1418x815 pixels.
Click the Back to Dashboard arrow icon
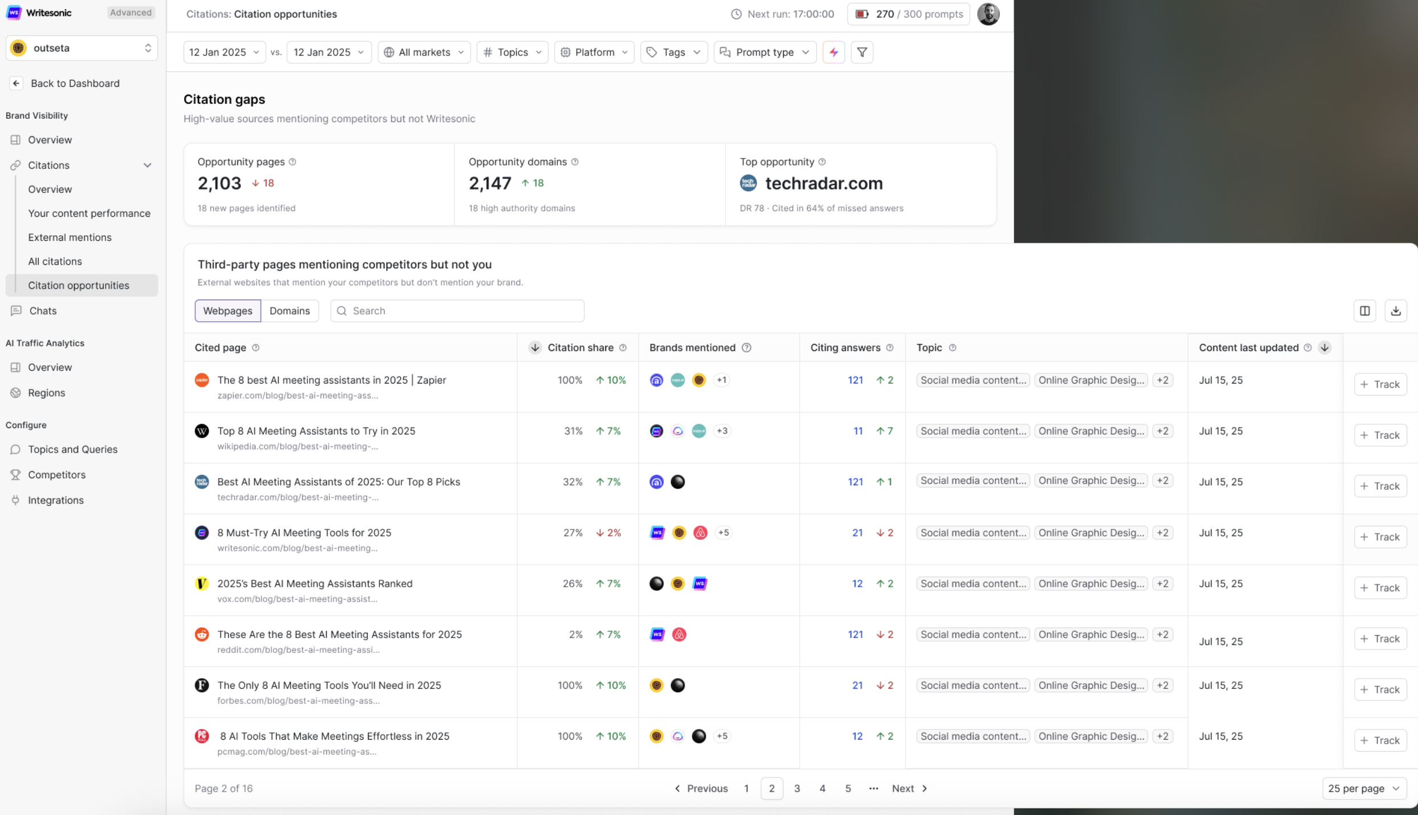[16, 83]
